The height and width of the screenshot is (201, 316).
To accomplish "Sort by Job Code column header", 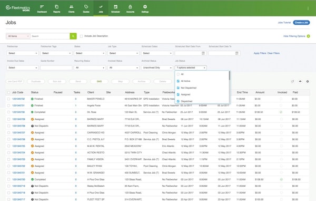I will (17, 92).
